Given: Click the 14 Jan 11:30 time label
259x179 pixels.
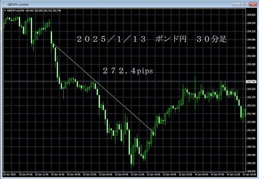Looking at the screenshot, I should [233, 175].
